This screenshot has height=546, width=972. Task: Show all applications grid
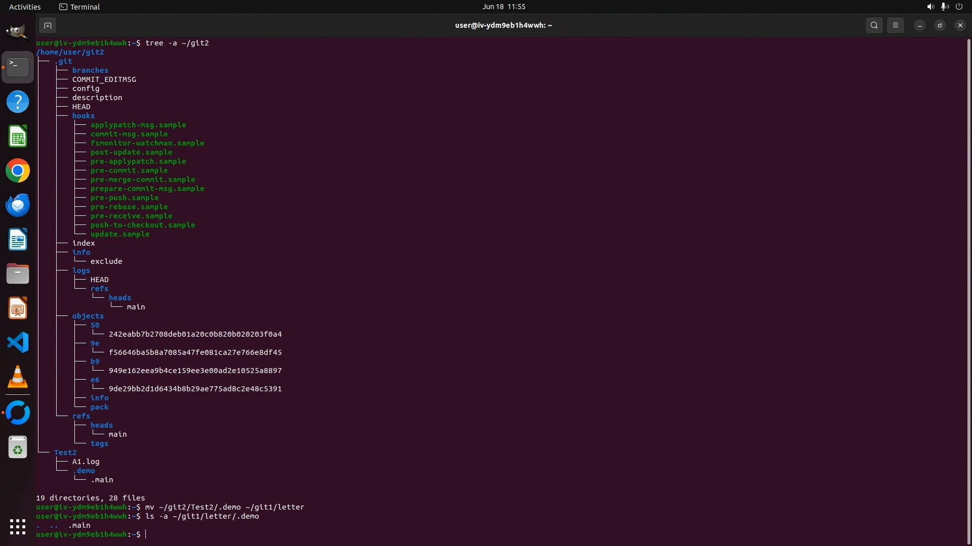click(x=18, y=527)
